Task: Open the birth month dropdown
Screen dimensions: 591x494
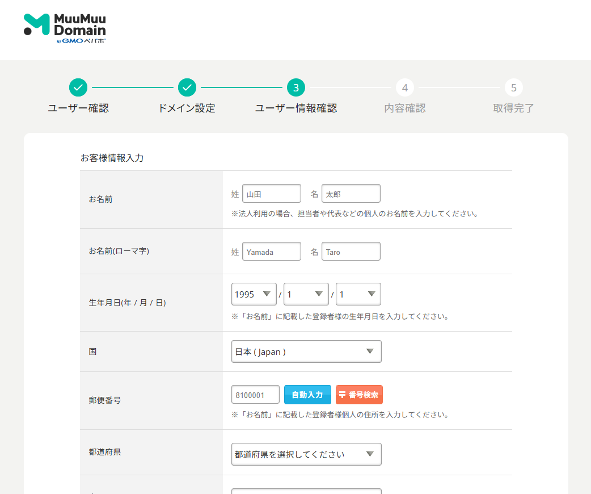Action: [x=306, y=294]
